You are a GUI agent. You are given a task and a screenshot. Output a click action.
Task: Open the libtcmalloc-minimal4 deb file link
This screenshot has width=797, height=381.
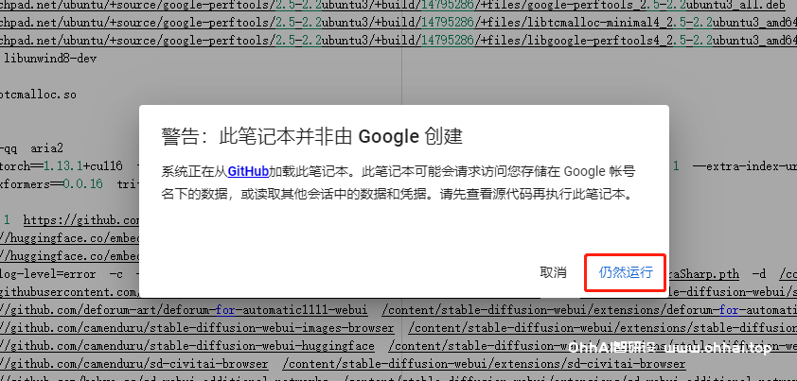(x=398, y=24)
